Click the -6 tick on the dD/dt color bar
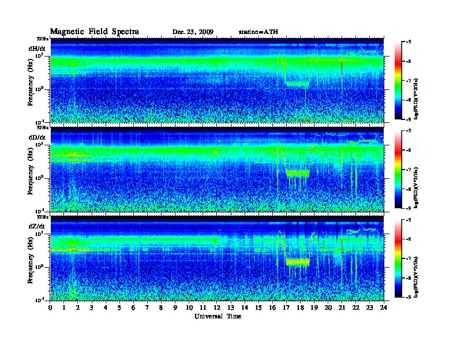The image size is (457, 353). click(409, 150)
